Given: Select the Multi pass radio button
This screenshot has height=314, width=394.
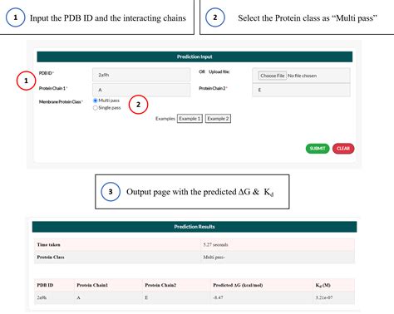Looking at the screenshot, I should 96,101.
